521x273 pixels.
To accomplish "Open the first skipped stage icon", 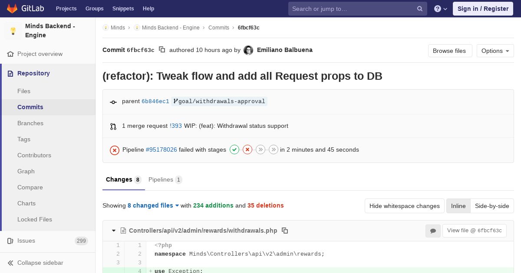I will coord(260,149).
